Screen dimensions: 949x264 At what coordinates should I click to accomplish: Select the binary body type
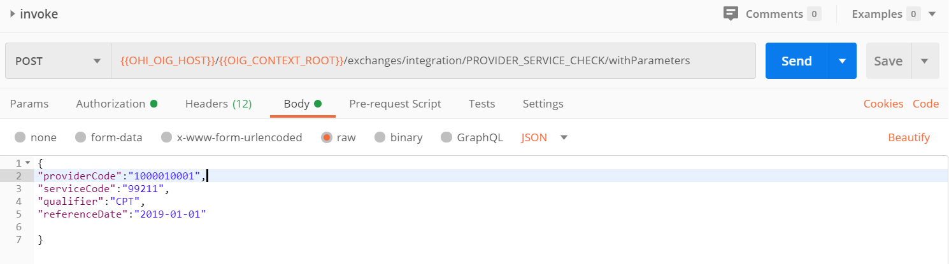(x=399, y=137)
